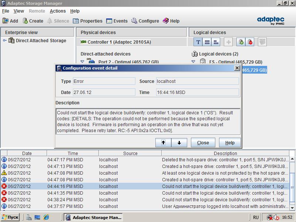Expand Direct Attached Storage tree node

(x=5, y=41)
